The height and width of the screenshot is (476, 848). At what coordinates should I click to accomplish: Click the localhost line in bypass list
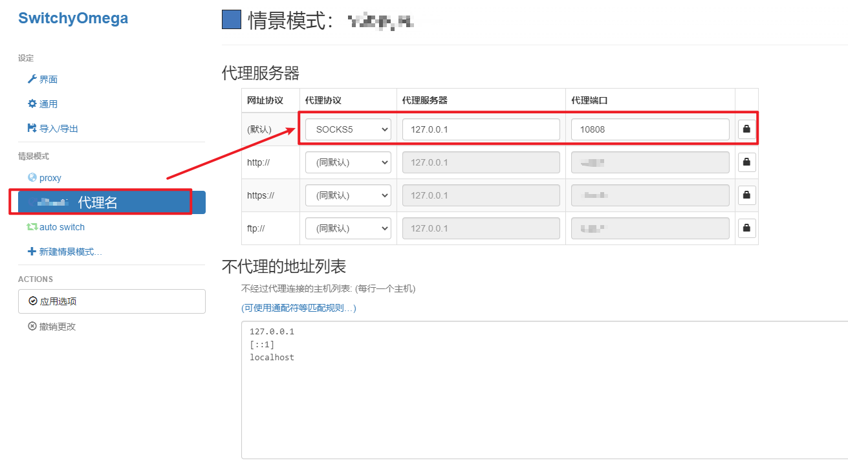(x=272, y=357)
